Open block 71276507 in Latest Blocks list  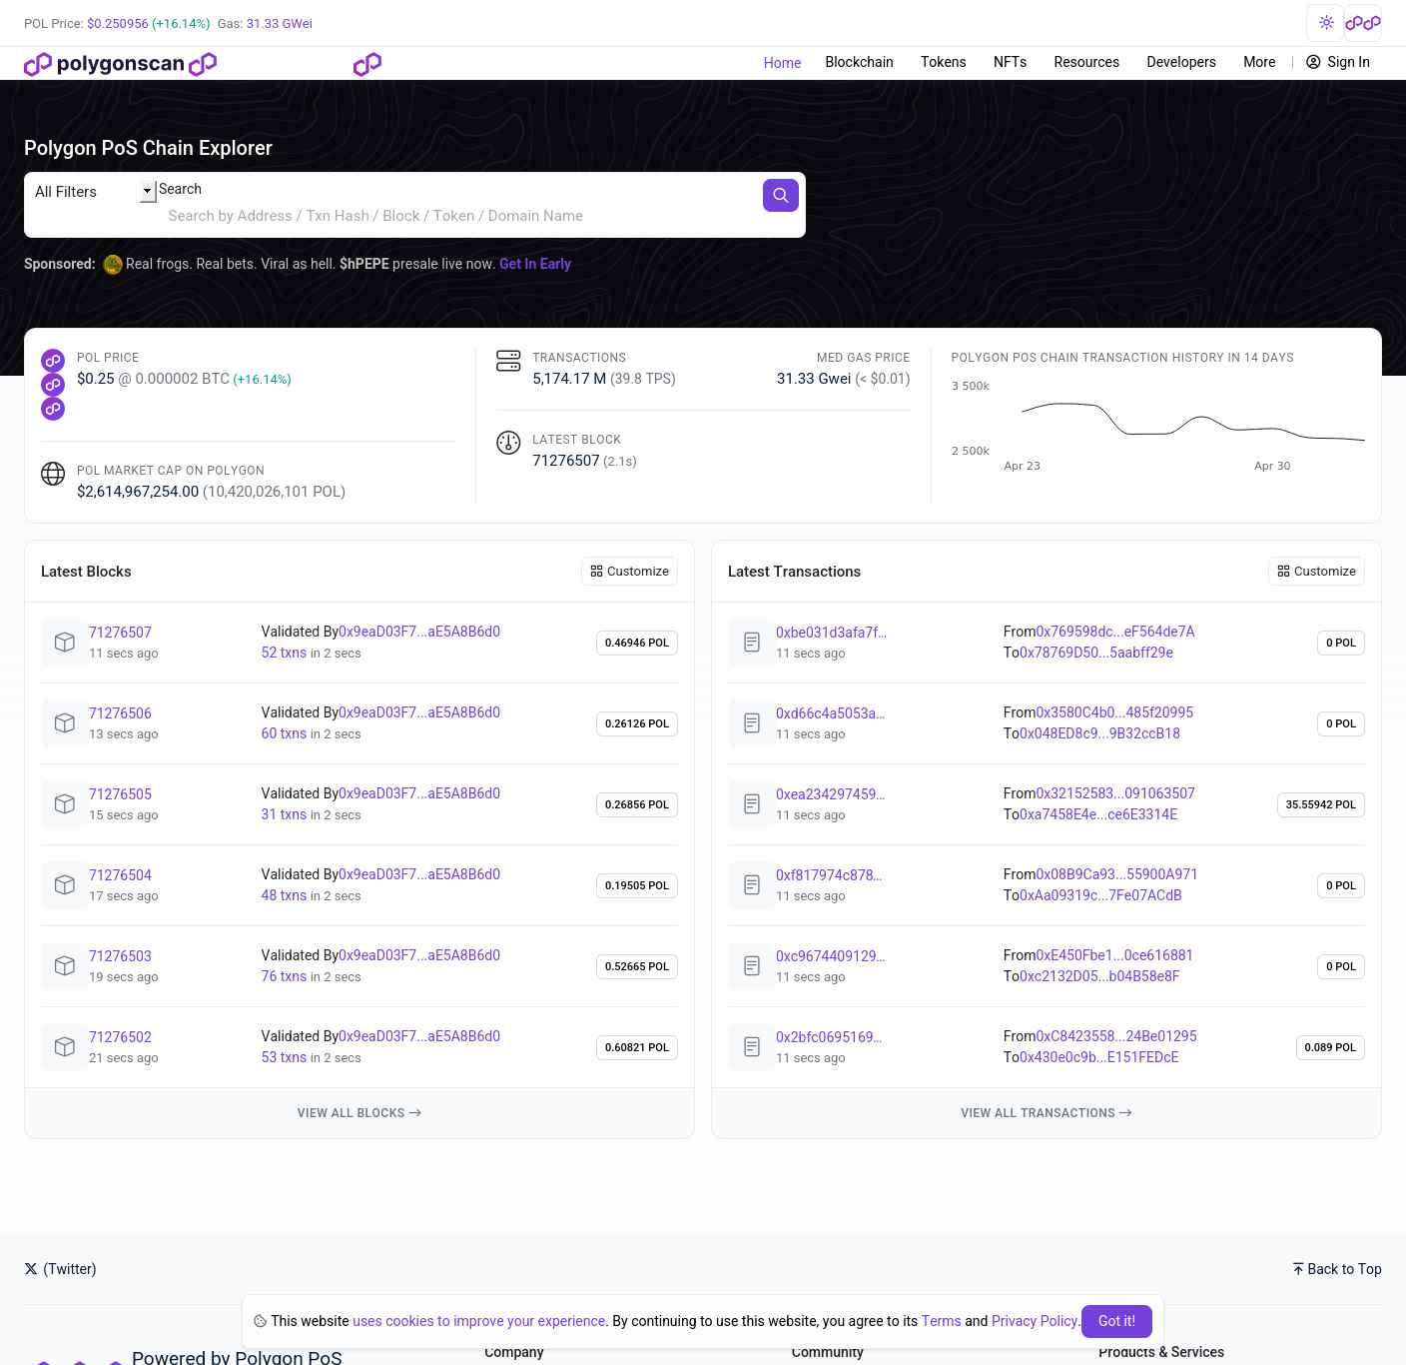point(120,633)
